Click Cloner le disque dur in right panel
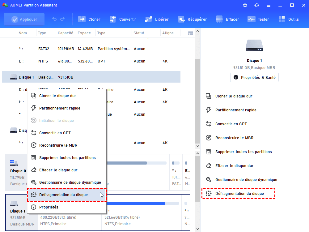The height and width of the screenshot is (232, 309). pyautogui.click(x=234, y=96)
